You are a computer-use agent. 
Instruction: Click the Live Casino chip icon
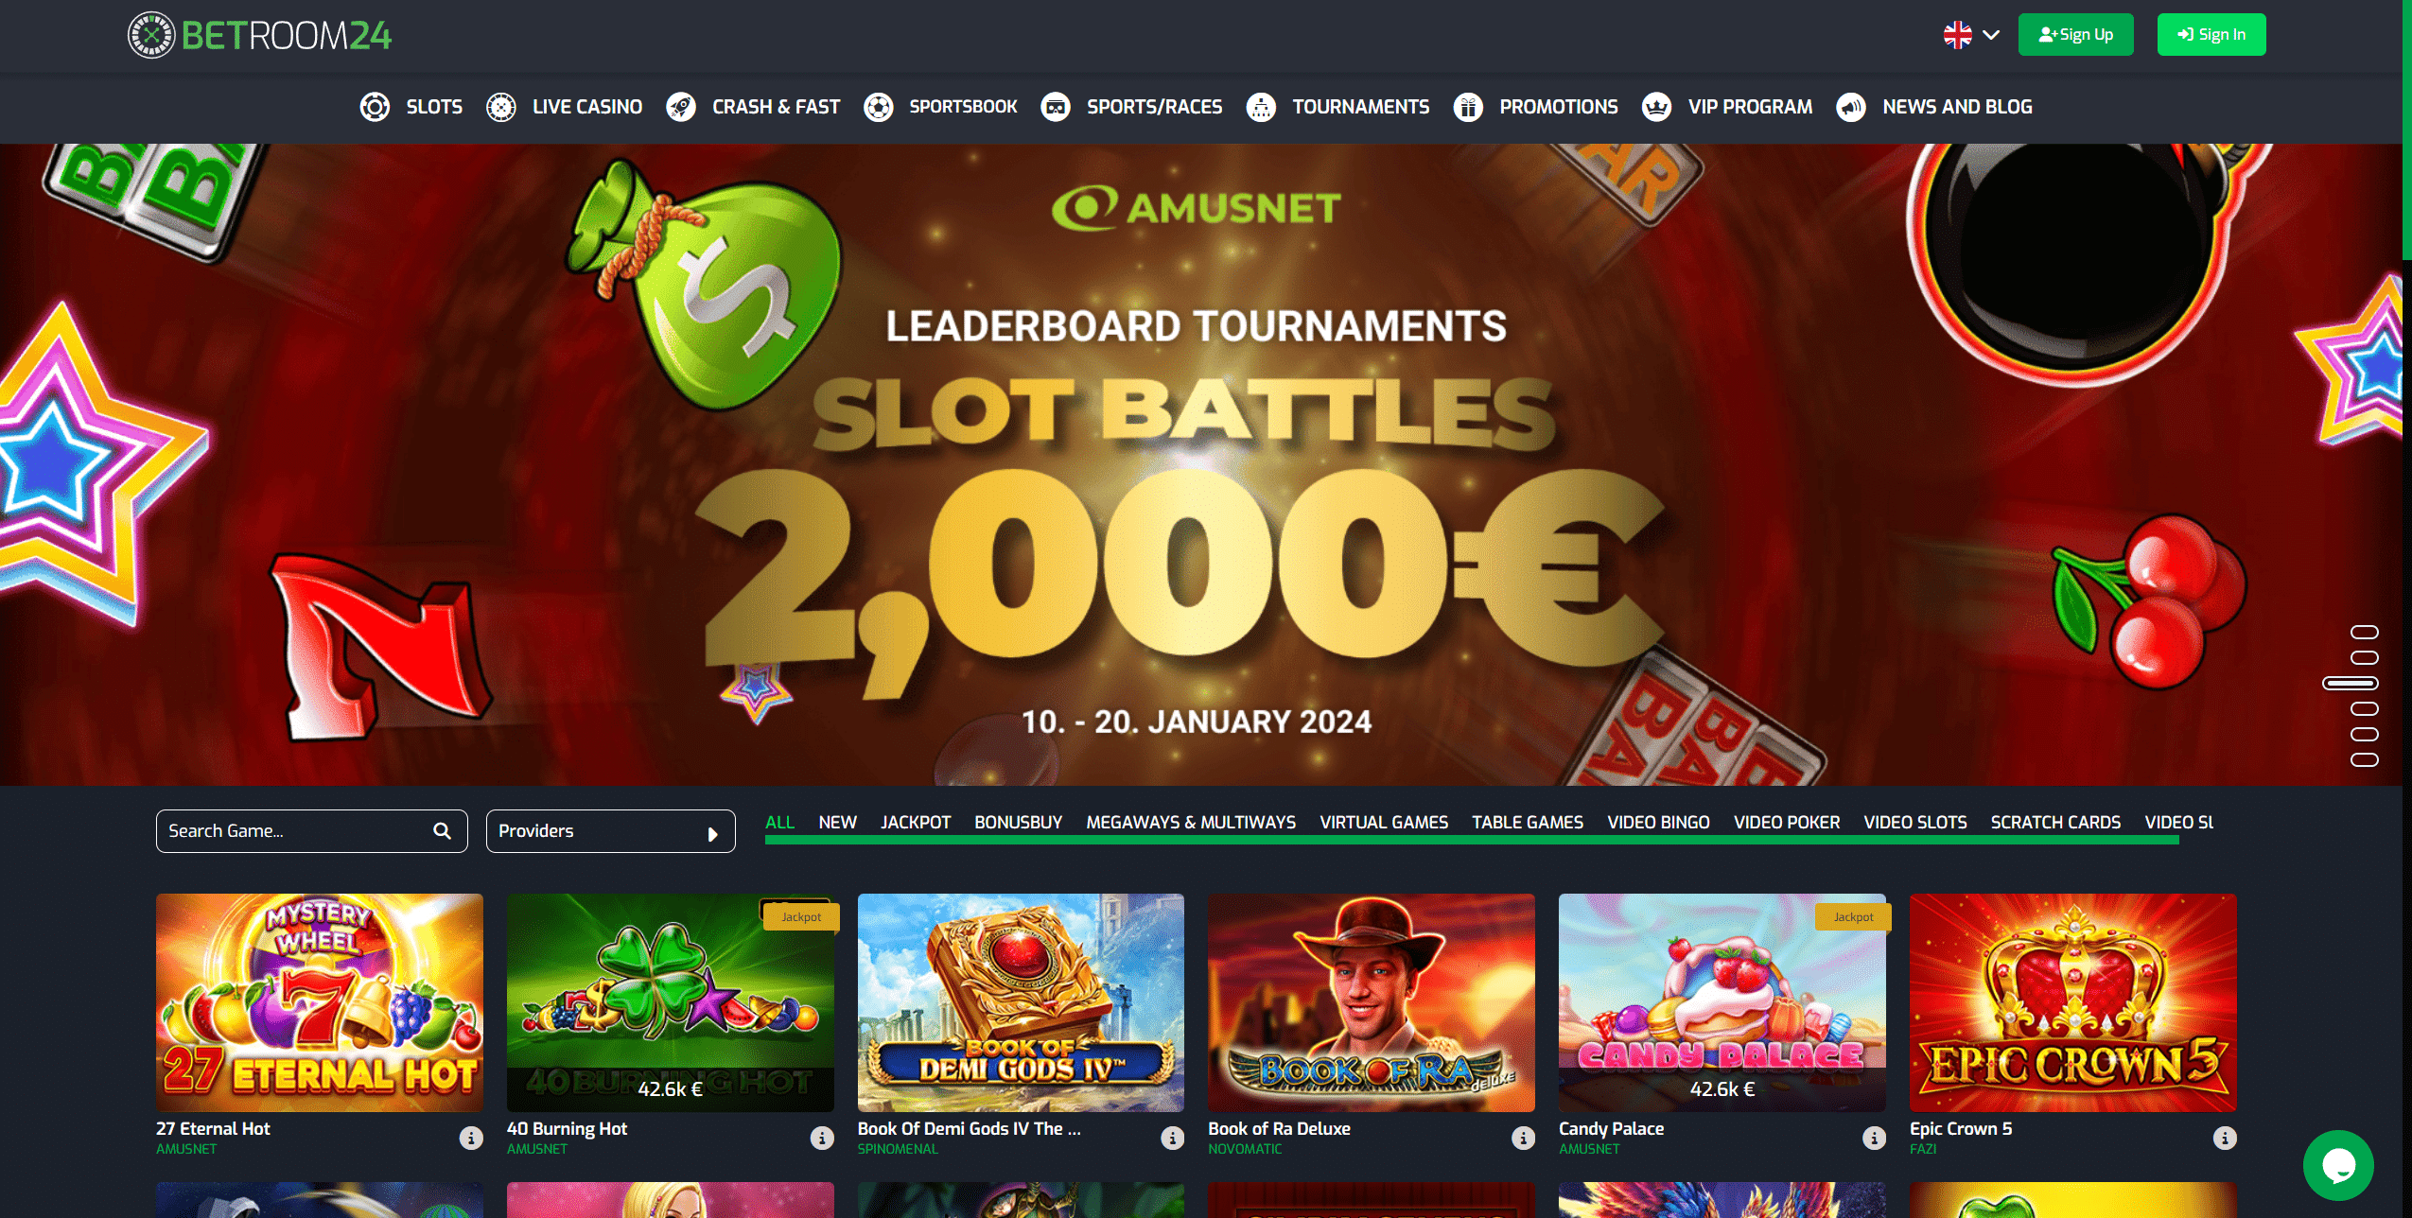[x=500, y=107]
